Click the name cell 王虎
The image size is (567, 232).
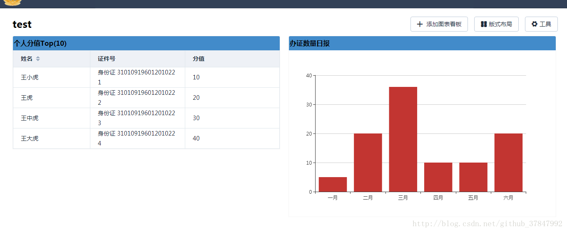point(52,98)
